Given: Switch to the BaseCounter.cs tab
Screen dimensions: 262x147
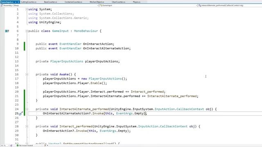Looking at the screenshot, I should tap(50, 2).
